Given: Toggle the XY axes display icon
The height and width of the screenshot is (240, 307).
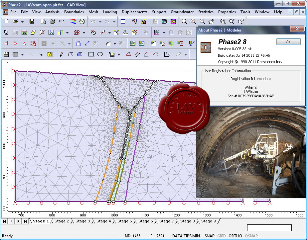Looking at the screenshot, I should click(167, 54).
